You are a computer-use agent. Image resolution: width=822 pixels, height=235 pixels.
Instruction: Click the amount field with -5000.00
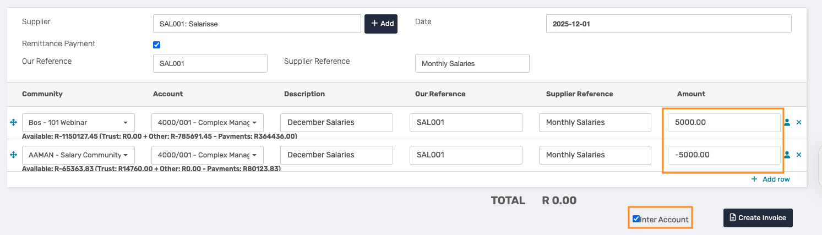[724, 155]
